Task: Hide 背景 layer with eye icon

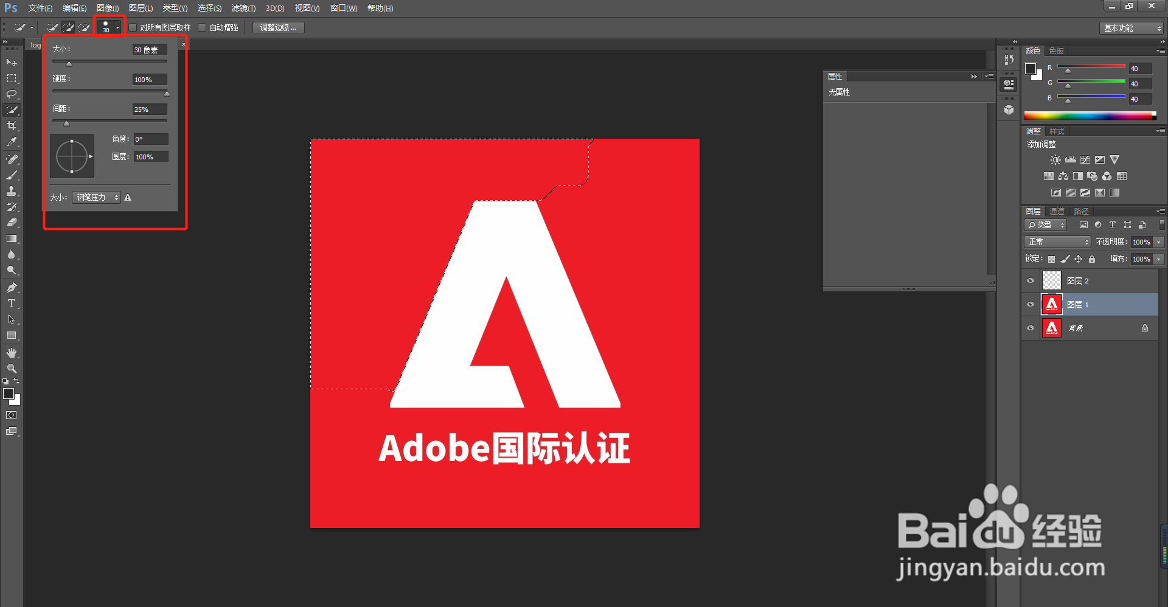Action: 1031,328
